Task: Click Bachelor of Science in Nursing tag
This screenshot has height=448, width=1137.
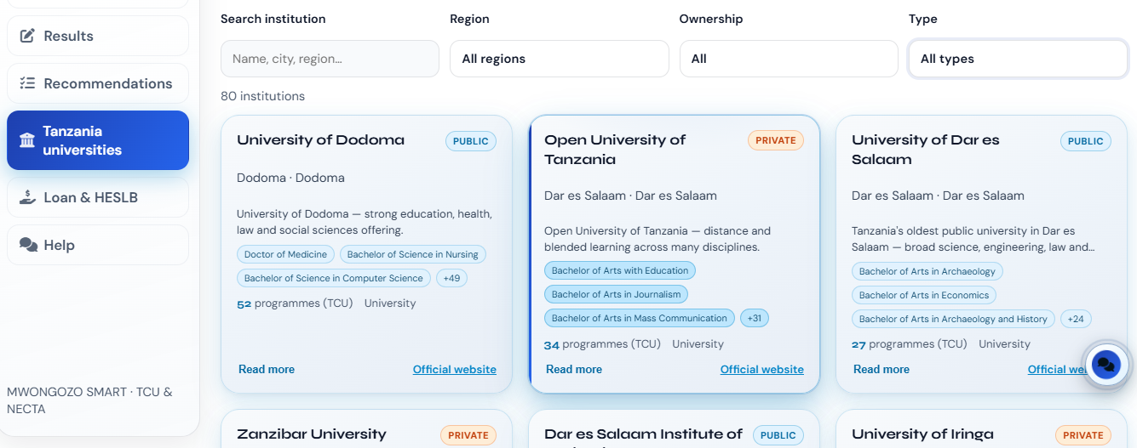Action: tap(413, 254)
